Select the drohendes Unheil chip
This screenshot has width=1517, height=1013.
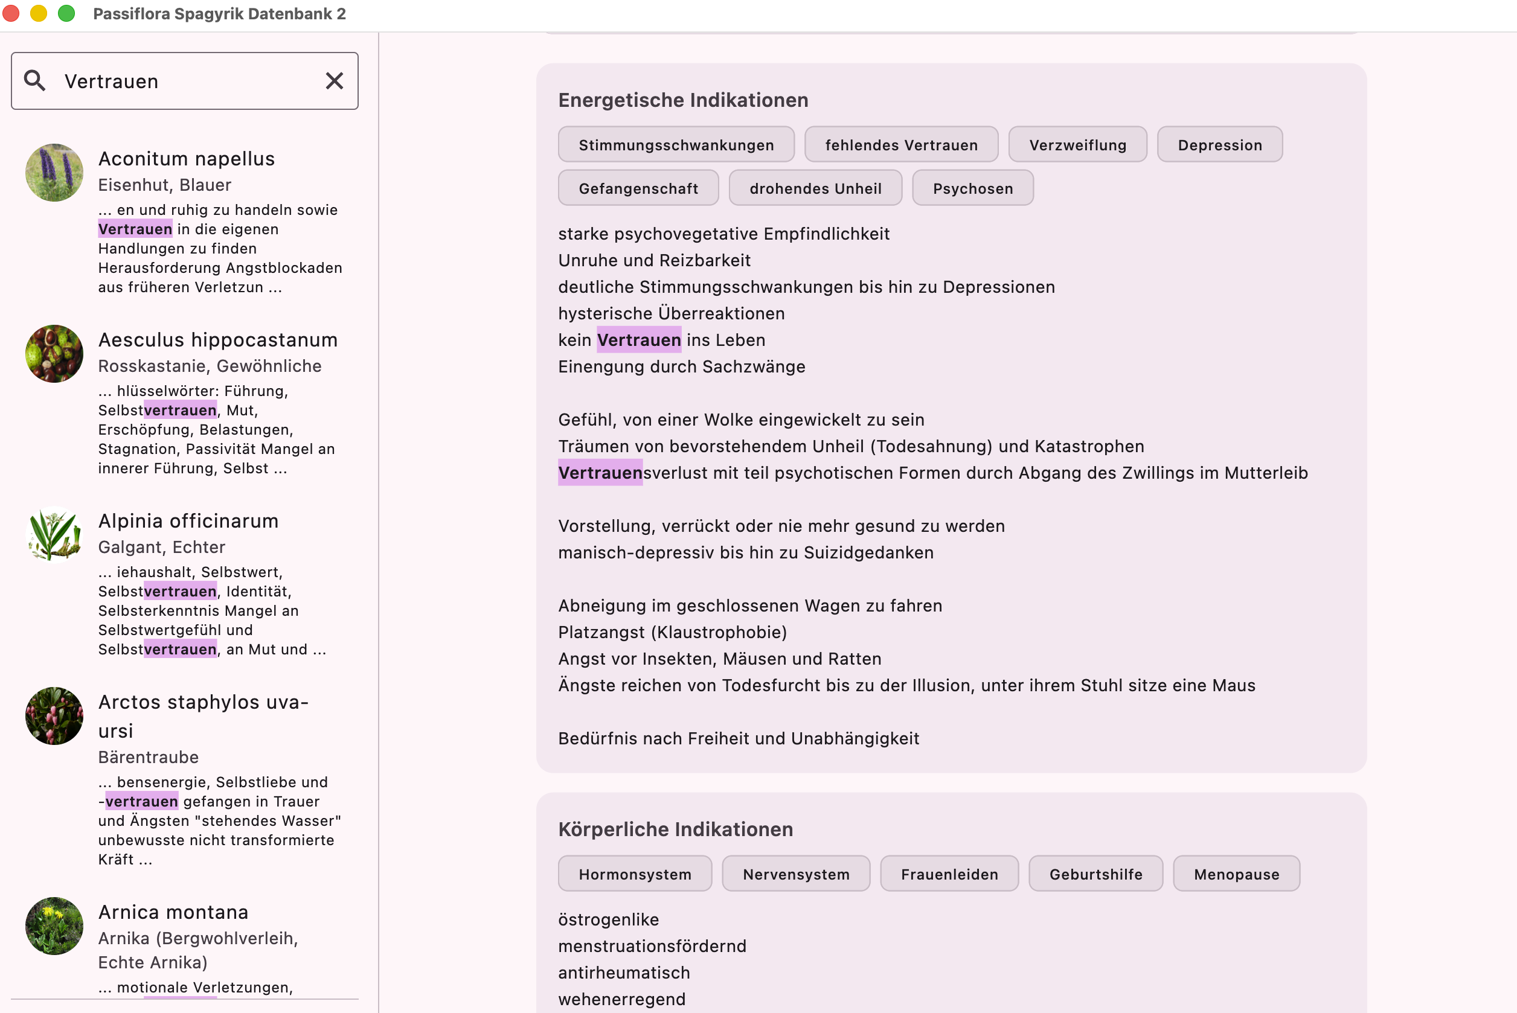pos(815,188)
